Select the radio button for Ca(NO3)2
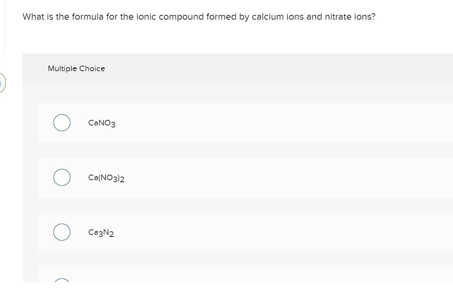The width and height of the screenshot is (453, 290). point(61,177)
